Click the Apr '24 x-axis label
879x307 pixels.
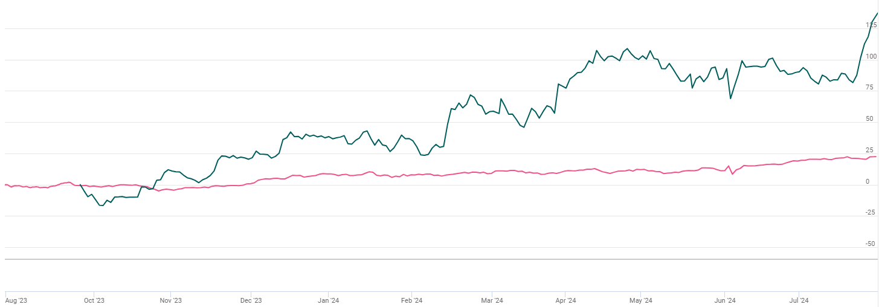click(x=566, y=300)
